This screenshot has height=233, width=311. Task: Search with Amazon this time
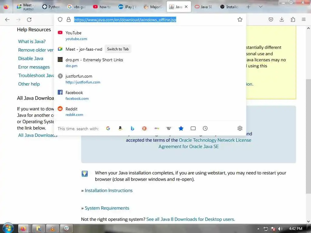[120, 128]
